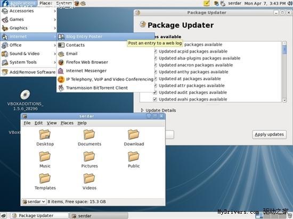The width and height of the screenshot is (293, 219).
Task: Click the updates list scrollbar thumb
Action: coord(284,50)
